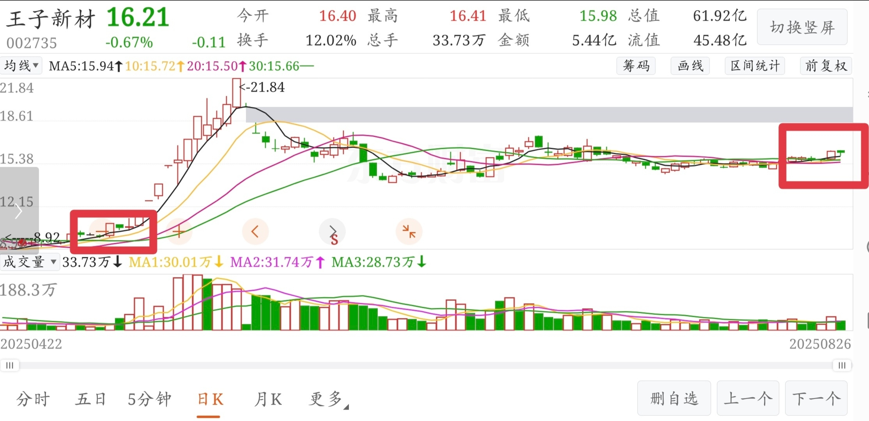Click the 流值 45.48亿 value
The width and height of the screenshot is (869, 421).
[x=720, y=40]
